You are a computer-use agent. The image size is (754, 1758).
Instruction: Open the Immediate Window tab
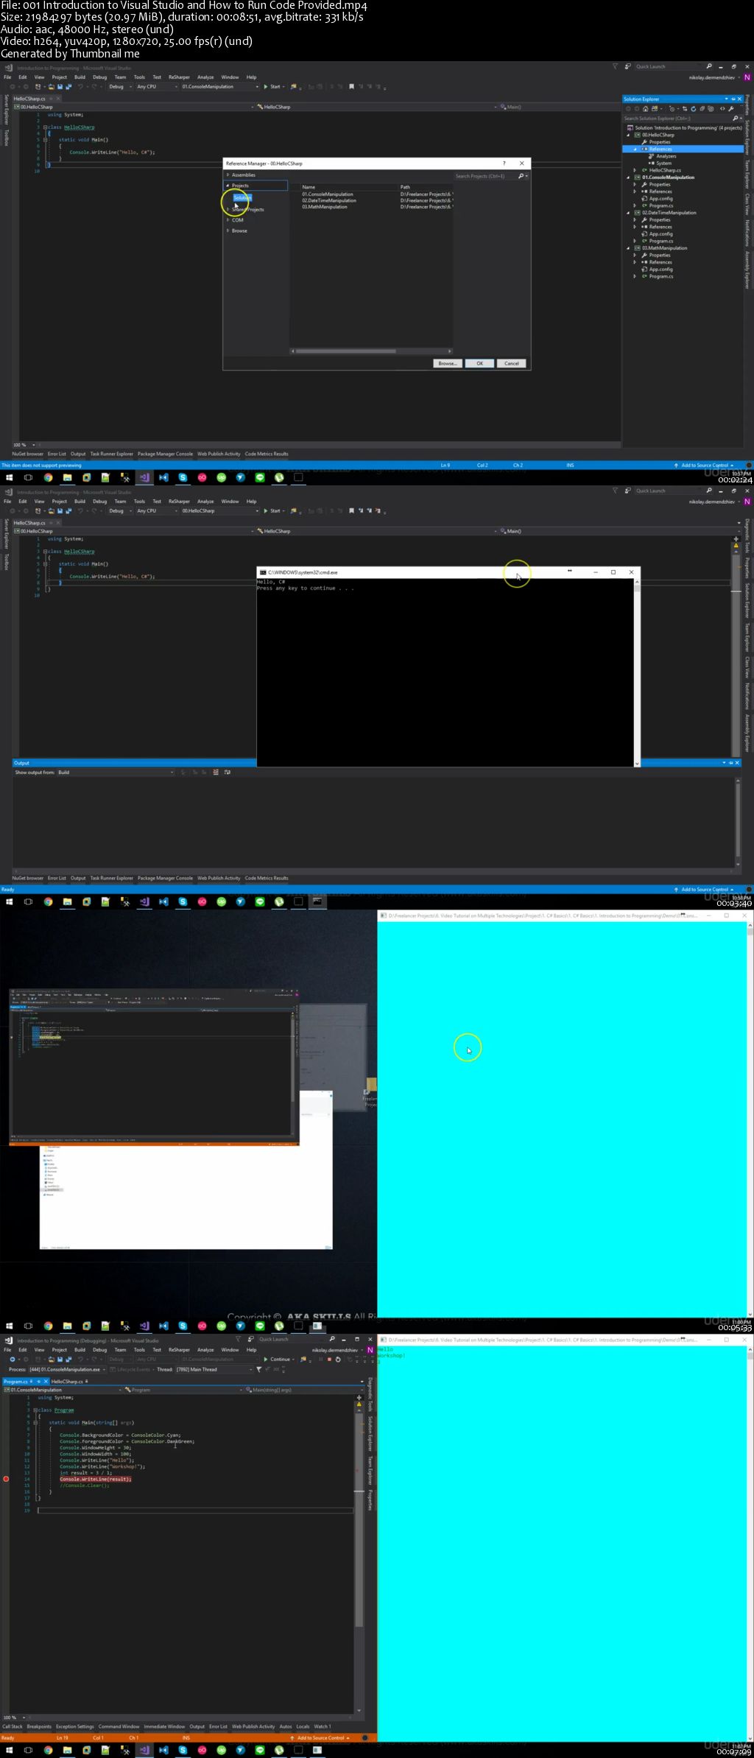click(x=164, y=1726)
